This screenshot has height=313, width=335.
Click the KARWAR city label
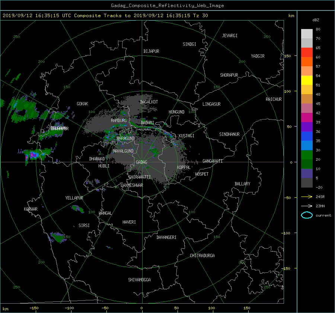click(x=31, y=209)
